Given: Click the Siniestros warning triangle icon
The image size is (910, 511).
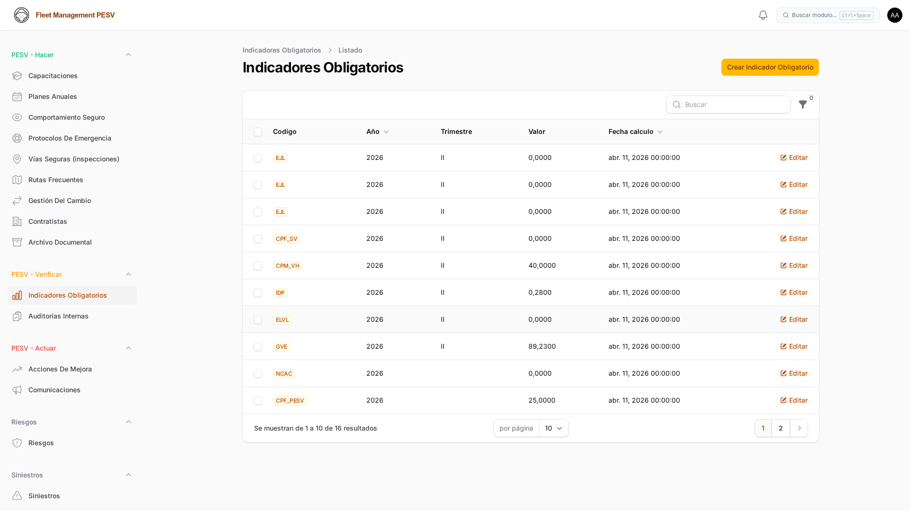Looking at the screenshot, I should click(x=17, y=496).
